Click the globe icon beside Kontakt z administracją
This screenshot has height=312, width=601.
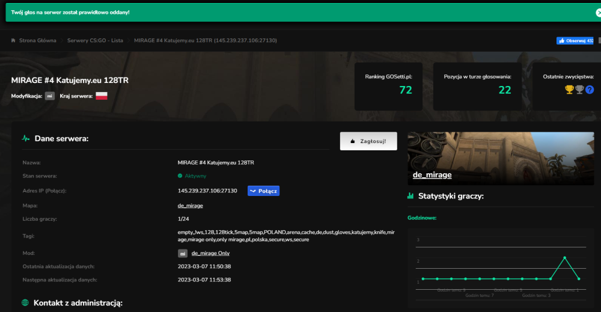point(25,303)
